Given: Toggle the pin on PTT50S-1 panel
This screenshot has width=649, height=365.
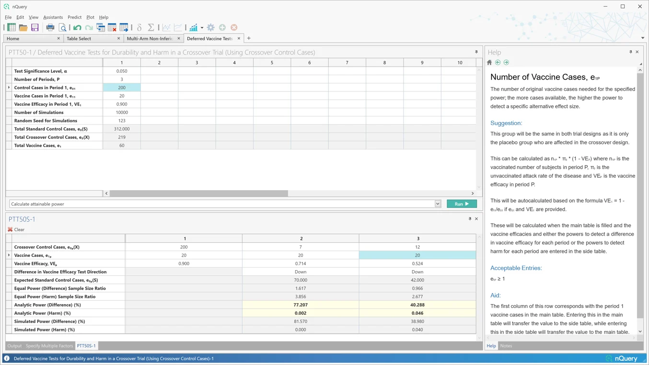Looking at the screenshot, I should (470, 219).
